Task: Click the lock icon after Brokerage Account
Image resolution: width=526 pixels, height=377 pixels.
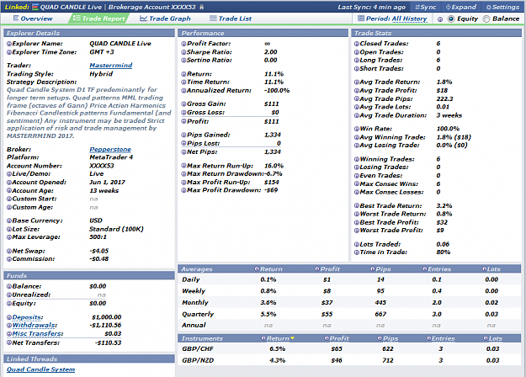Action: pos(201,7)
